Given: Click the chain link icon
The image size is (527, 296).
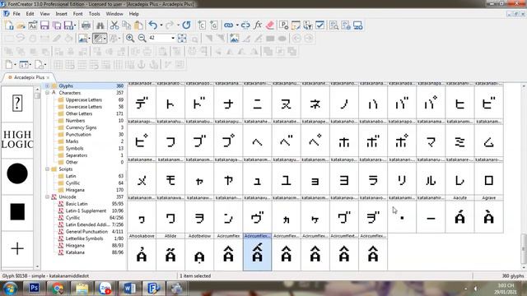Looking at the screenshot, I should pyautogui.click(x=229, y=25).
